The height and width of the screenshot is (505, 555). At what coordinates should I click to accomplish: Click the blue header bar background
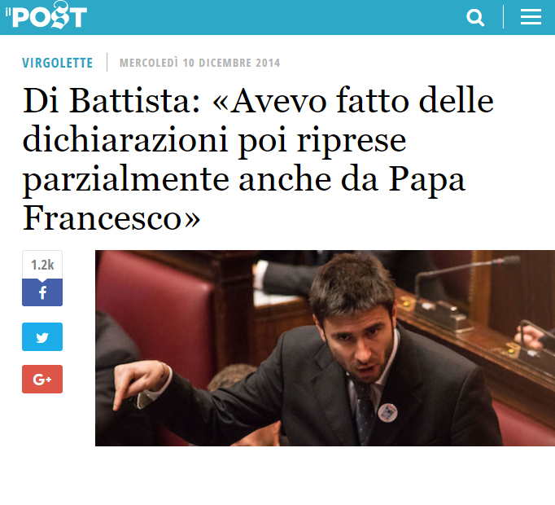(276, 17)
